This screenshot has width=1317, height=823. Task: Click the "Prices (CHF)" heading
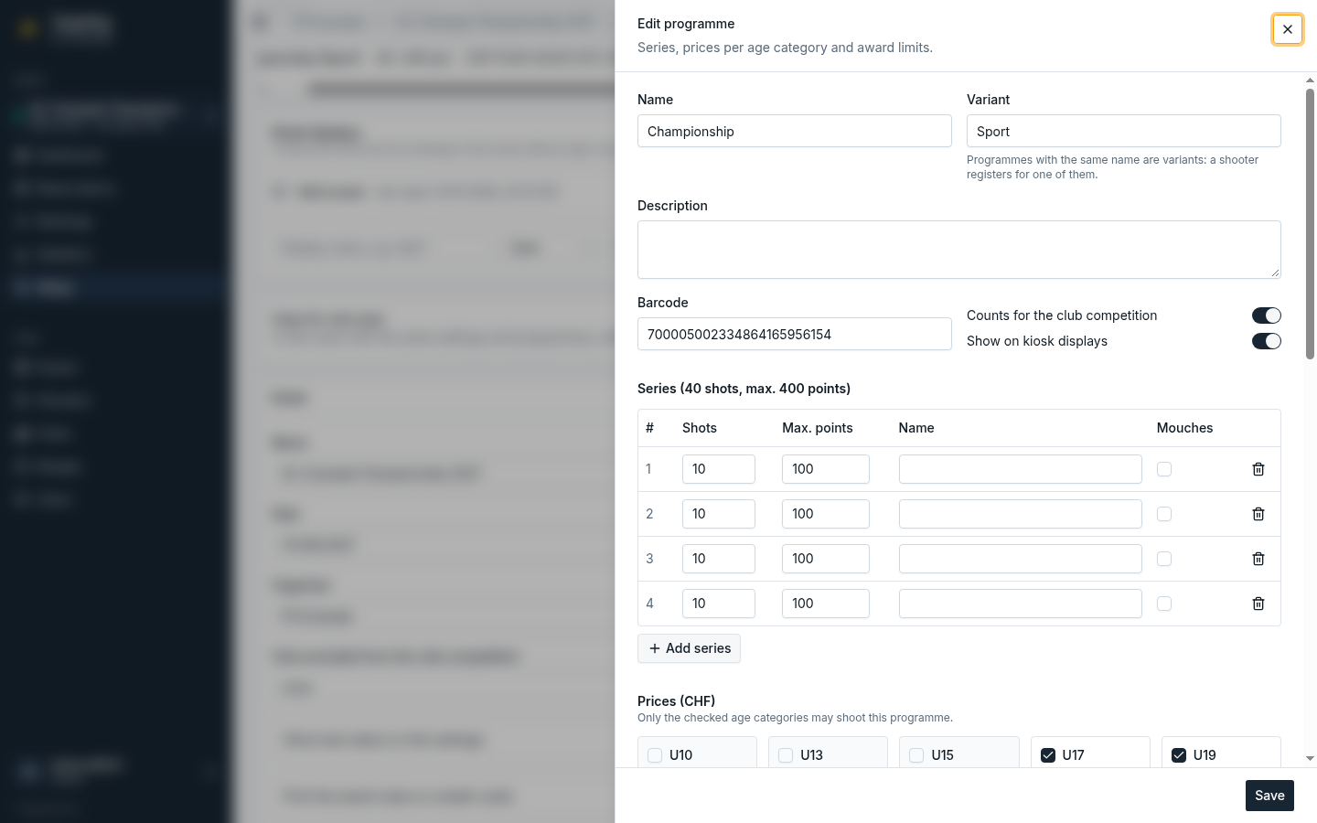coord(676,701)
